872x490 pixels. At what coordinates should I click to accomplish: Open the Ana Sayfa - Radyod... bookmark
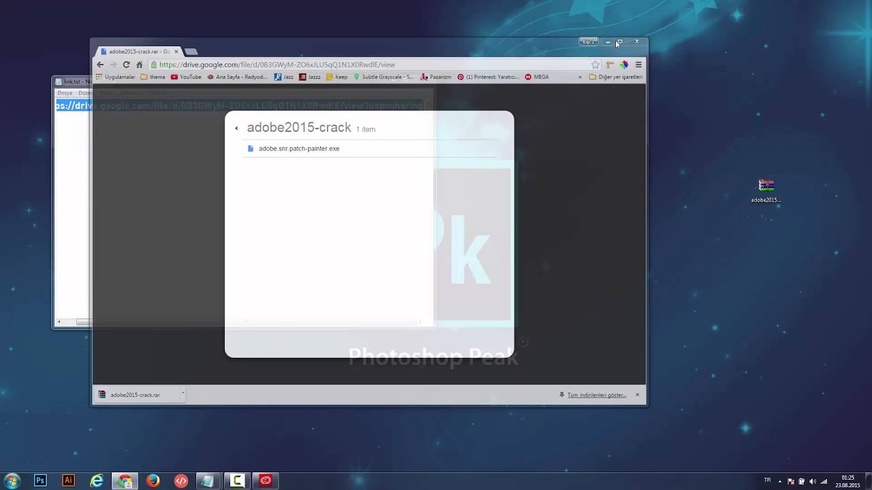tap(237, 77)
